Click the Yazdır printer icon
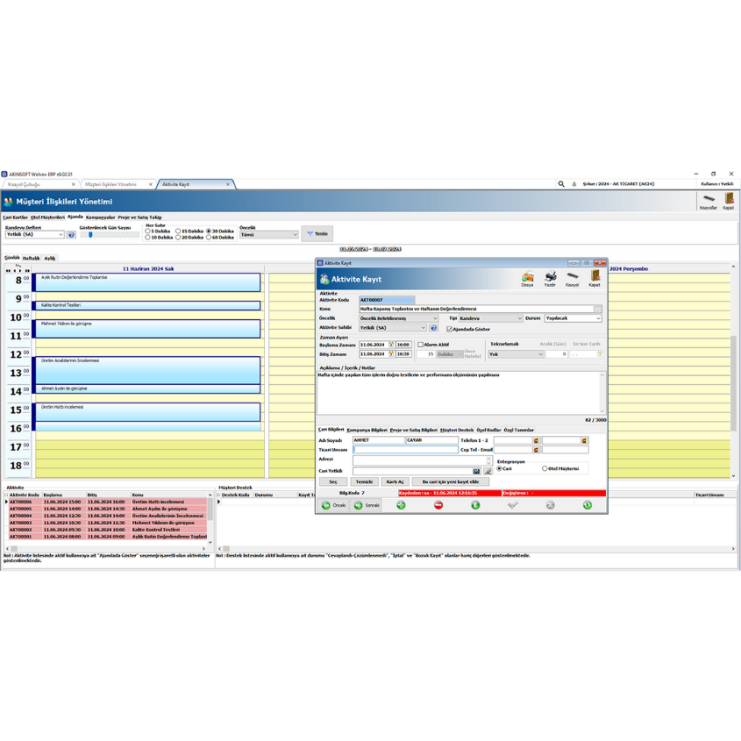The image size is (741, 741). [x=550, y=279]
